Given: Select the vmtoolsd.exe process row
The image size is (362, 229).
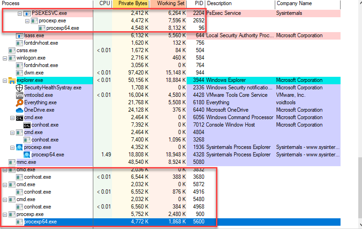Looking at the screenshot, I should (170, 95).
